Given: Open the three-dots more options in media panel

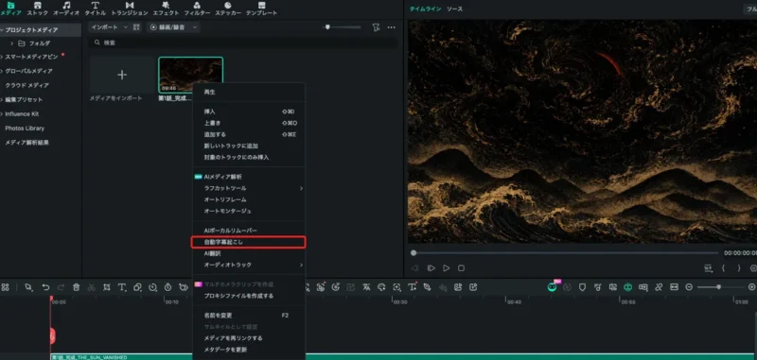Looking at the screenshot, I should coord(392,27).
